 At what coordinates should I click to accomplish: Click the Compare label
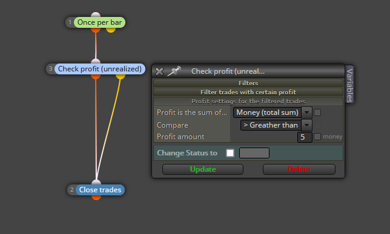click(x=173, y=125)
